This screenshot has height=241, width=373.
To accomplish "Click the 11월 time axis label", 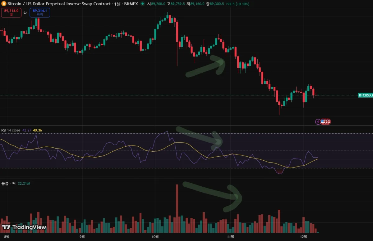I will 231,237.
